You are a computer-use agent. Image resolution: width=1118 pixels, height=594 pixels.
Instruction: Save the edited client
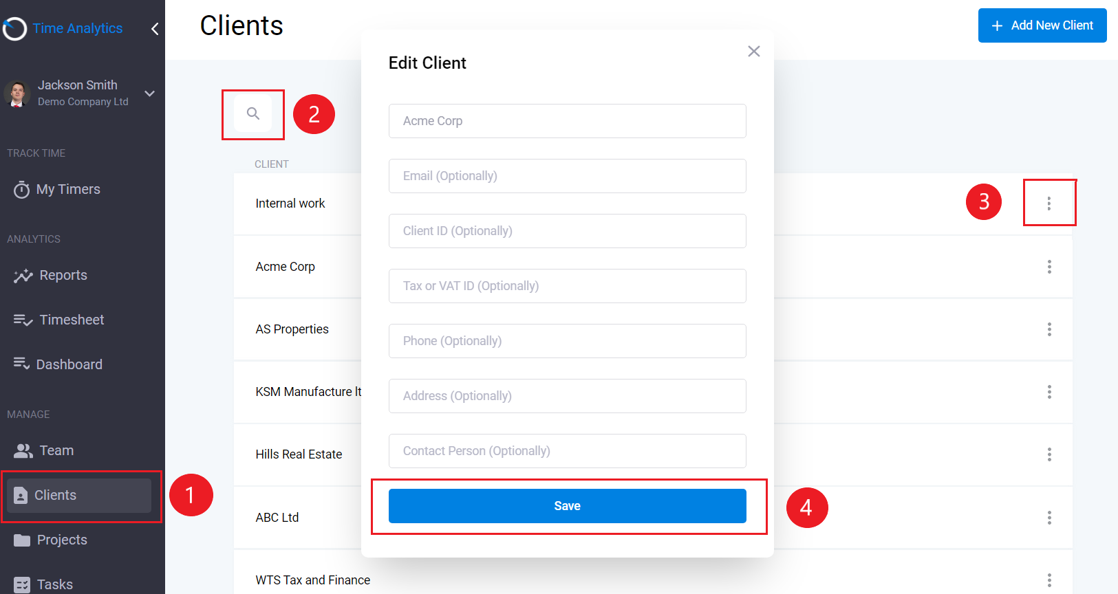tap(568, 506)
